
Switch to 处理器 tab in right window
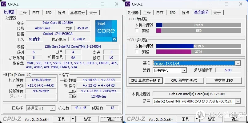[133, 13]
